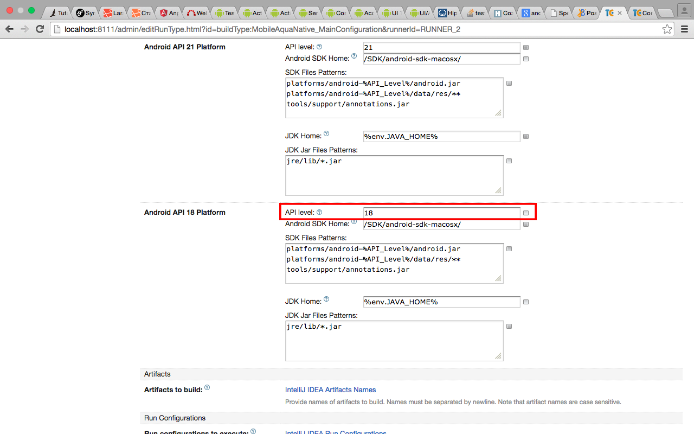Insert a parameter into the API level 18 field
694x434 pixels.
(525, 213)
